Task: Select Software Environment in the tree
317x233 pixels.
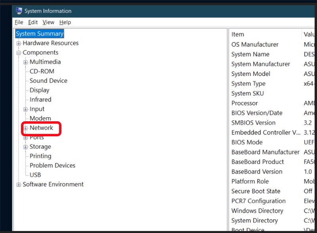Action: point(53,184)
